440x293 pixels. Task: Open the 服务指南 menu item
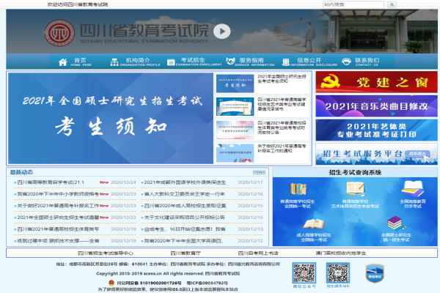[254, 62]
